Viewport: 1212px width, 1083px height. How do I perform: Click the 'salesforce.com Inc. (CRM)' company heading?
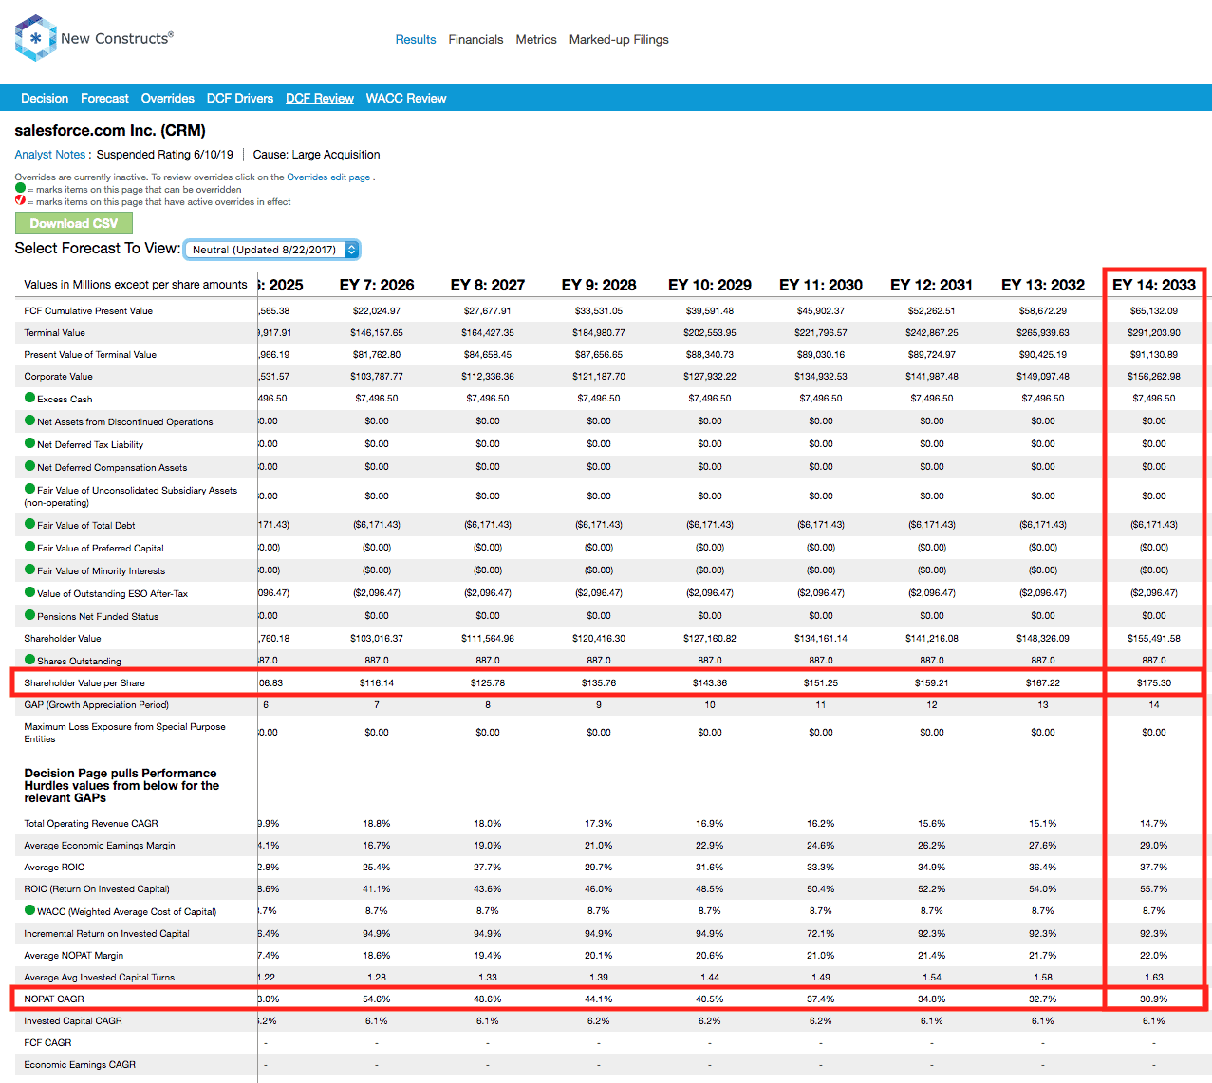pos(110,131)
